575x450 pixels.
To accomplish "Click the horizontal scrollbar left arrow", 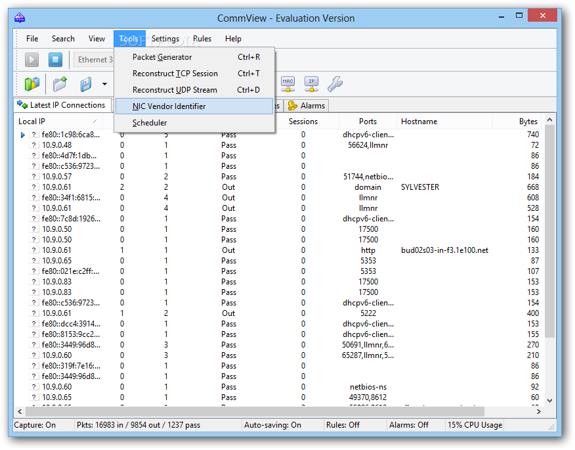I will pyautogui.click(x=20, y=411).
